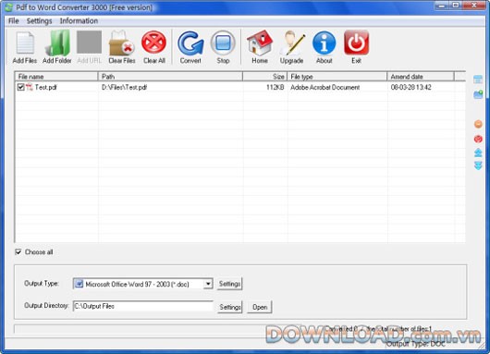Open the Settings menu
The width and height of the screenshot is (490, 354).
[39, 21]
